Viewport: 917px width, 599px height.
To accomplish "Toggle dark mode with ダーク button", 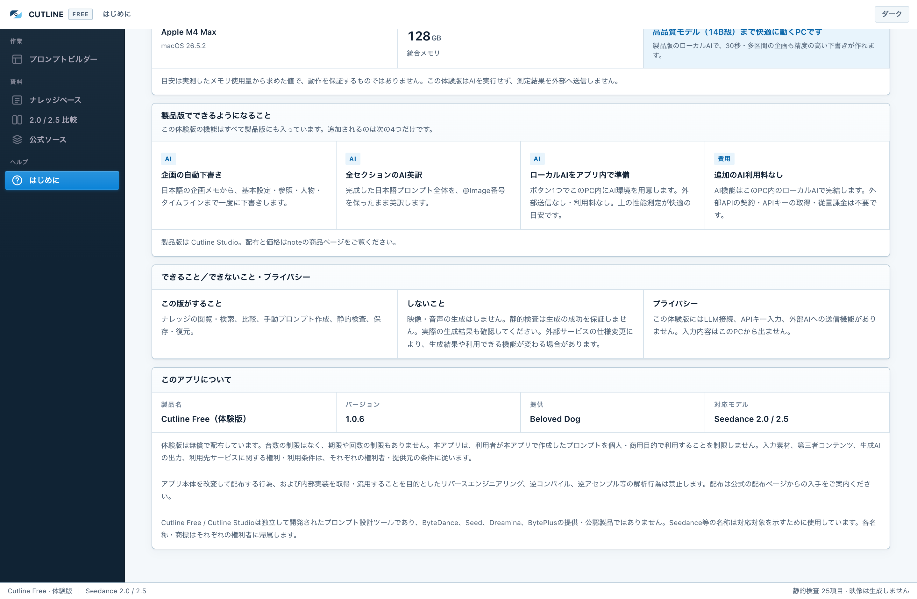I will [x=892, y=14].
